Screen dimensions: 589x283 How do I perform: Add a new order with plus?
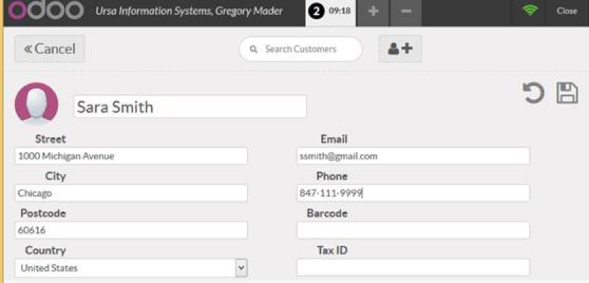pyautogui.click(x=373, y=11)
